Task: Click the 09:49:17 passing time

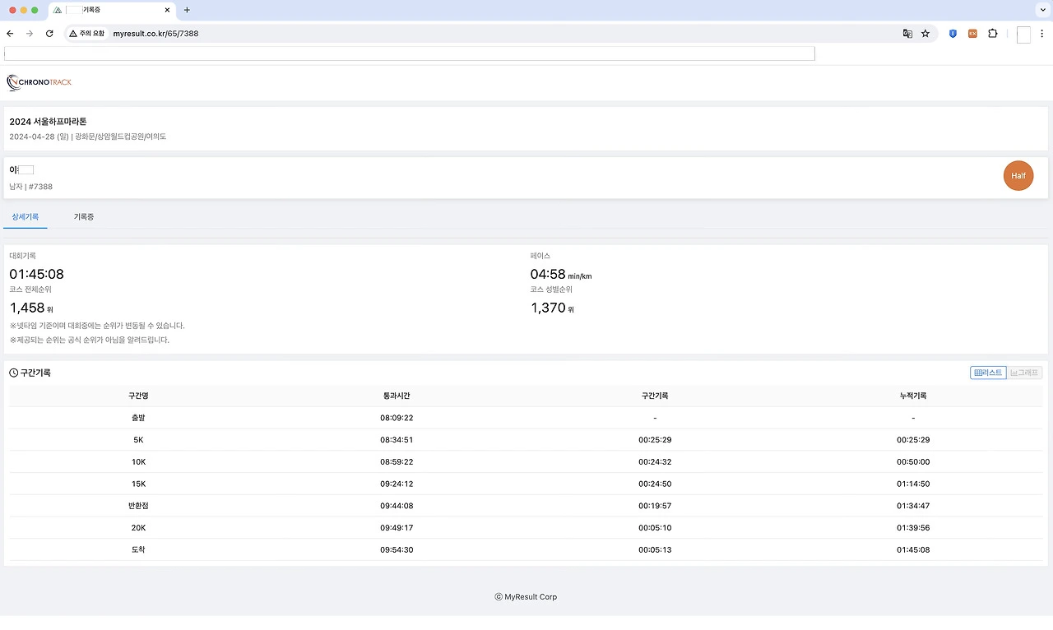Action: click(397, 528)
